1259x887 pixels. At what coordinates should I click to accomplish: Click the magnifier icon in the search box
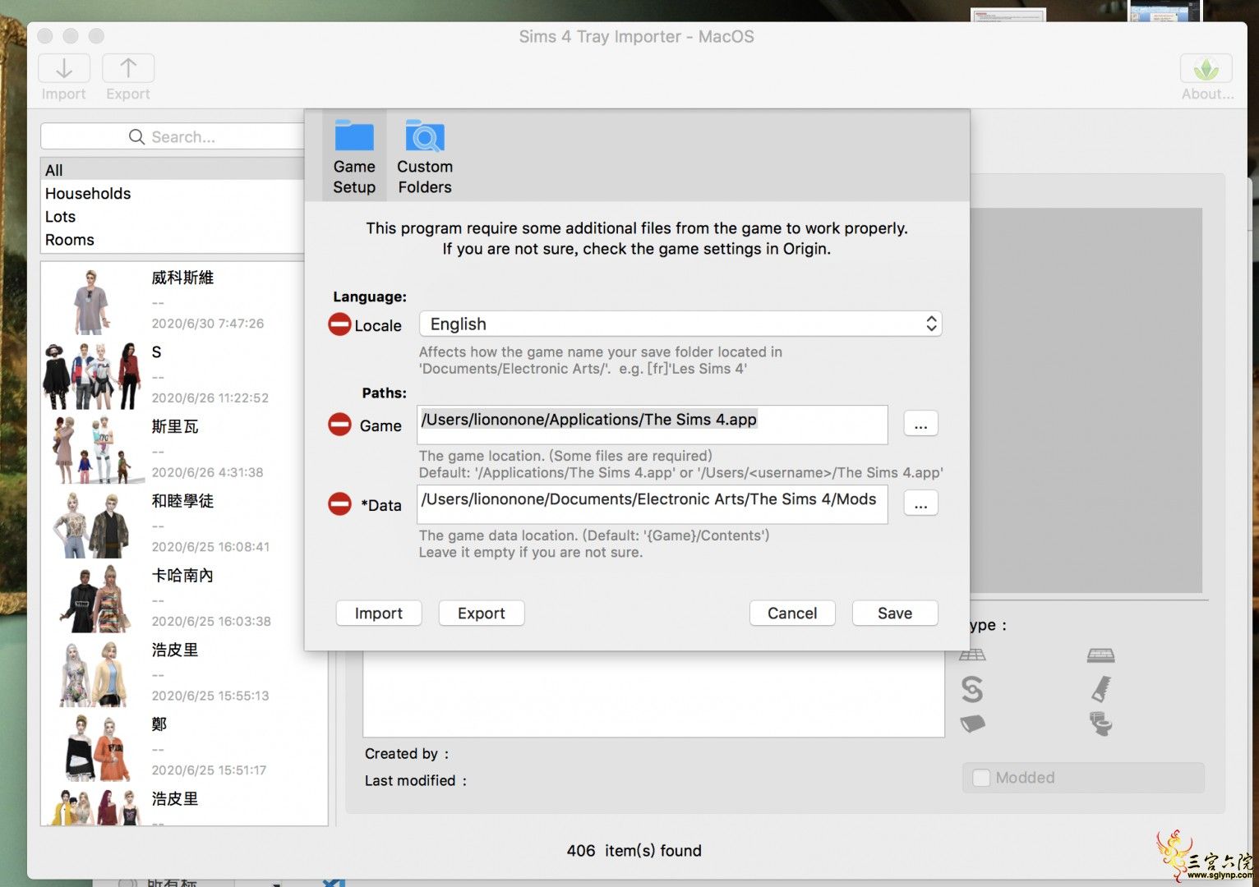pyautogui.click(x=136, y=136)
